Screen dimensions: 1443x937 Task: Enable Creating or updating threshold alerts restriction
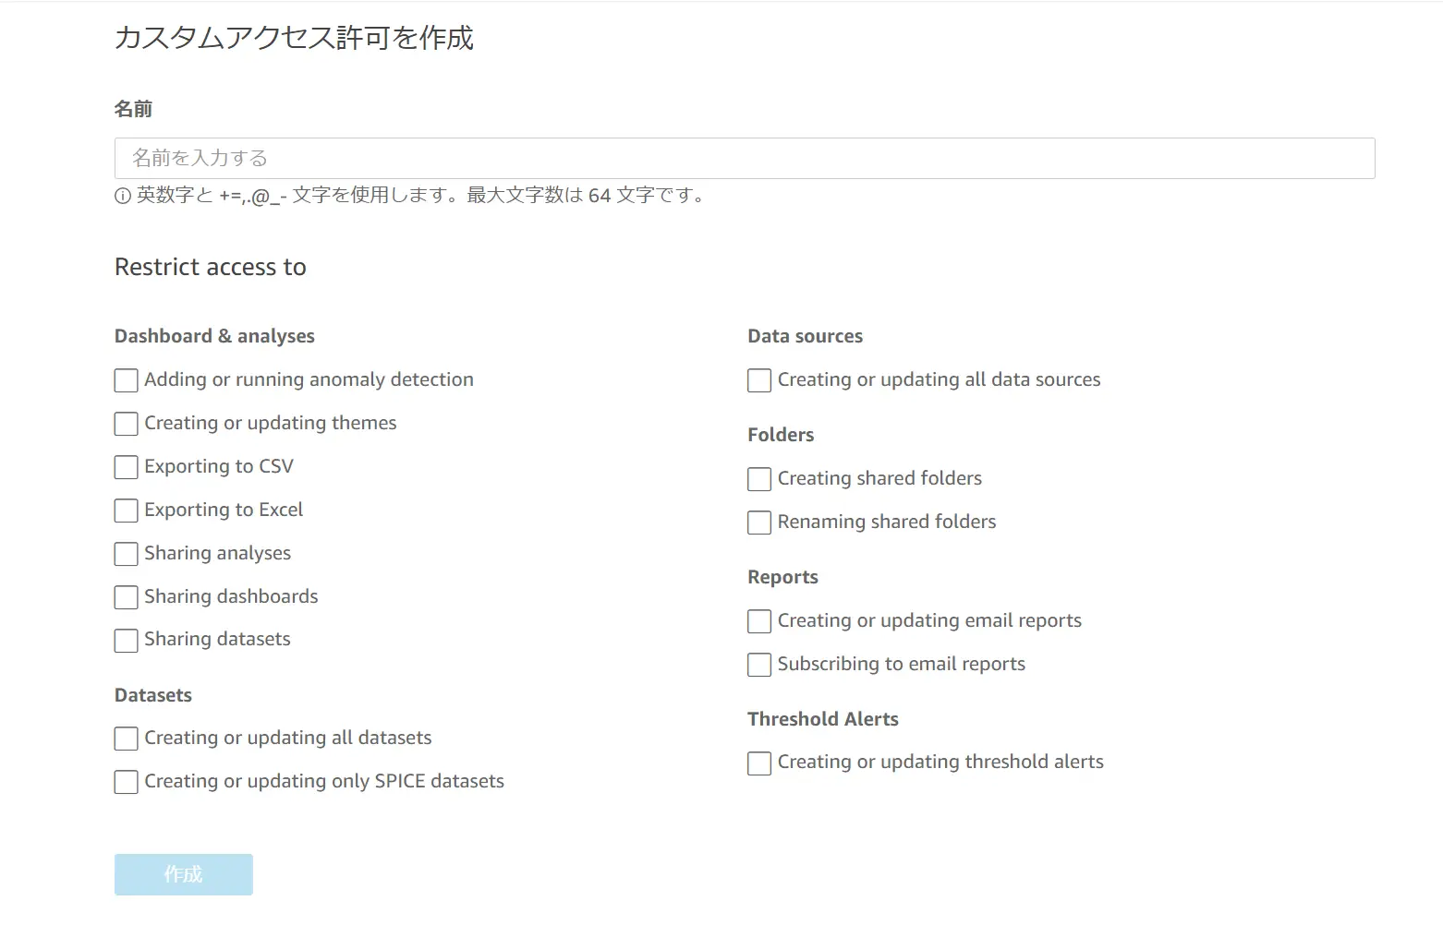(759, 763)
